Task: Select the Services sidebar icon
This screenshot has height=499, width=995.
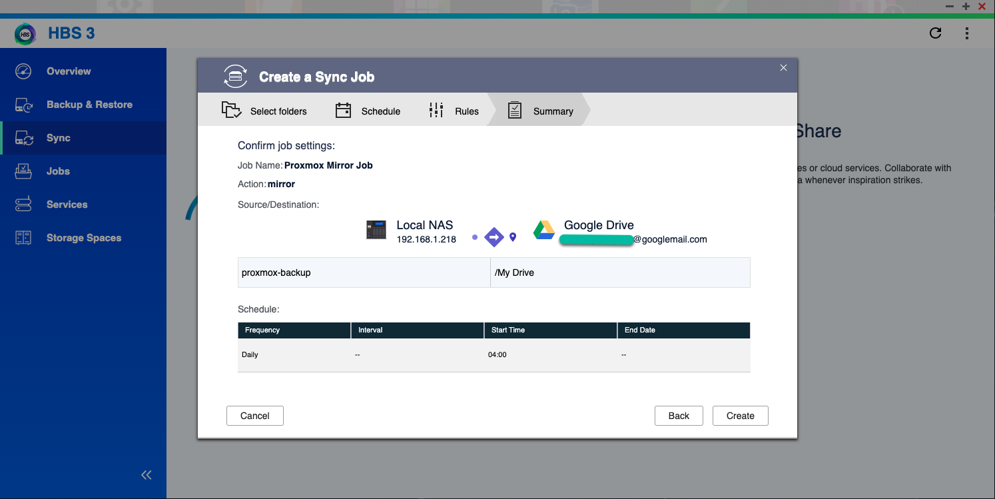Action: pos(23,205)
